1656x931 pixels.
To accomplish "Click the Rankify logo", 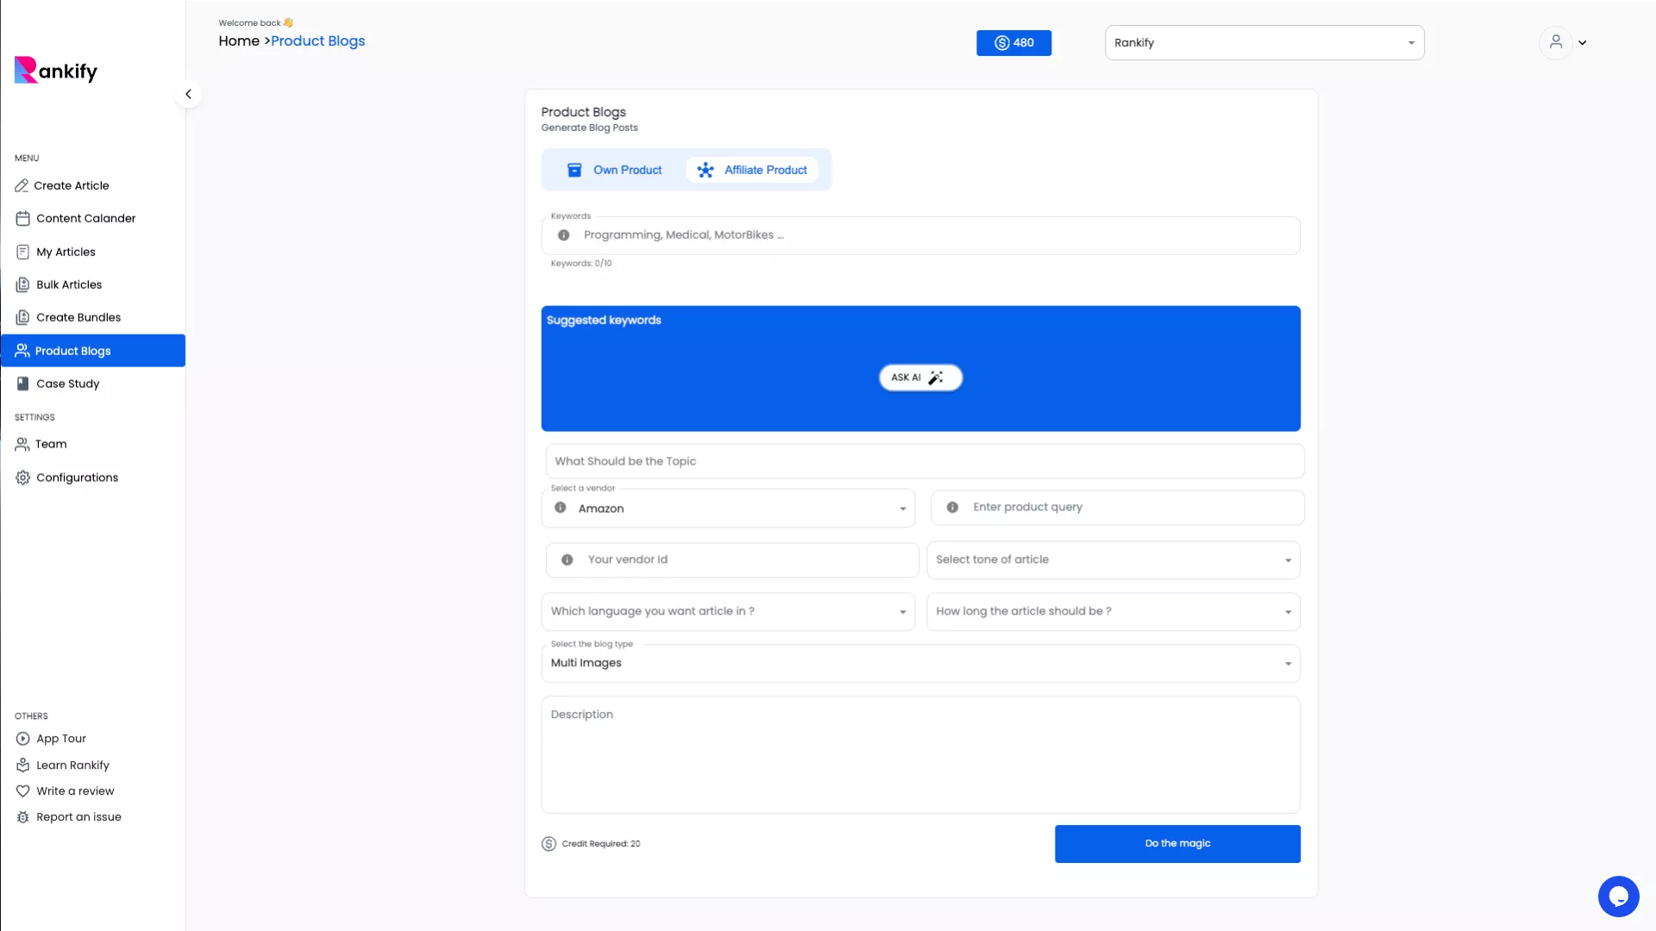I will pos(56,70).
